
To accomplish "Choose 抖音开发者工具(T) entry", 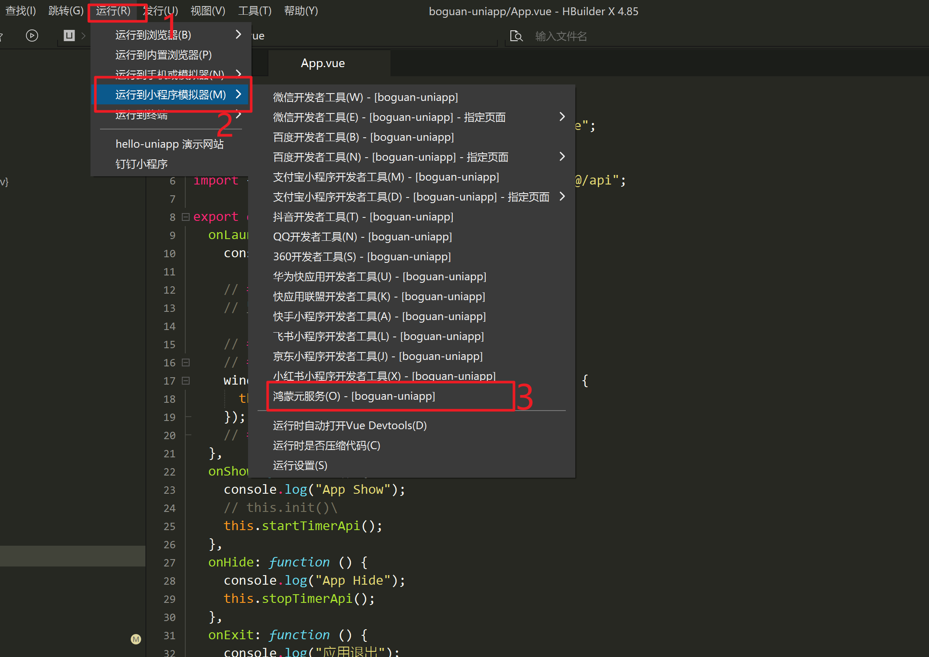I will [x=363, y=217].
